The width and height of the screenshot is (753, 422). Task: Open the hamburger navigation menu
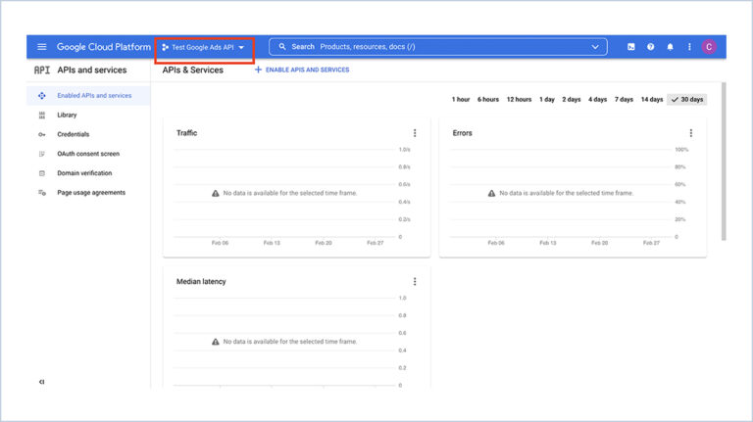pyautogui.click(x=42, y=47)
